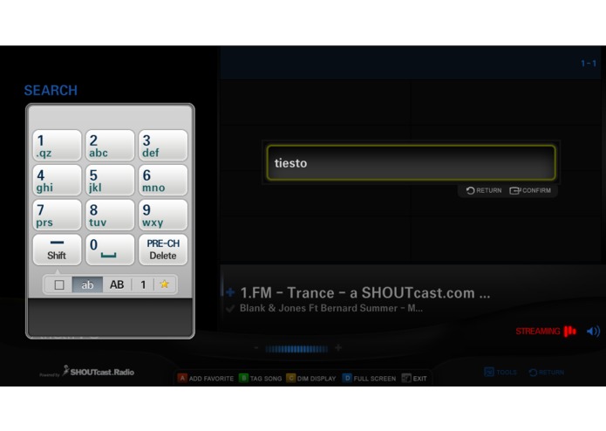Click the Blank & Jones track info line
The width and height of the screenshot is (606, 431).
point(330,308)
